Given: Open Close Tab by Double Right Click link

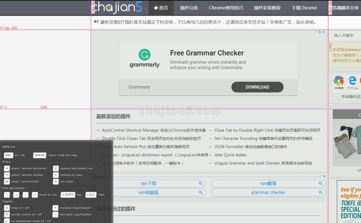Looking at the screenshot, I should tap(267, 130).
